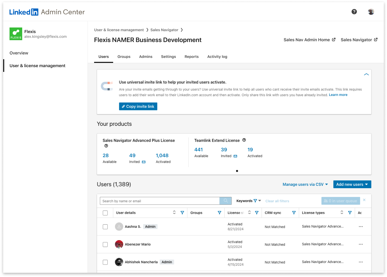Switch to the Activity log tab
Viewport: 387px width, 277px height.
click(x=217, y=57)
